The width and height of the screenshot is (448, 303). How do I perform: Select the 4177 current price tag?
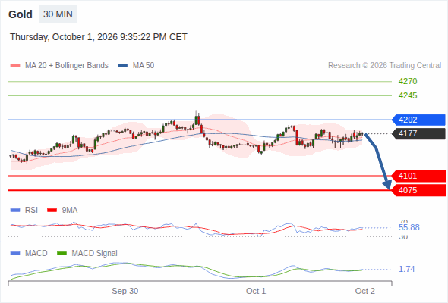pyautogui.click(x=418, y=133)
